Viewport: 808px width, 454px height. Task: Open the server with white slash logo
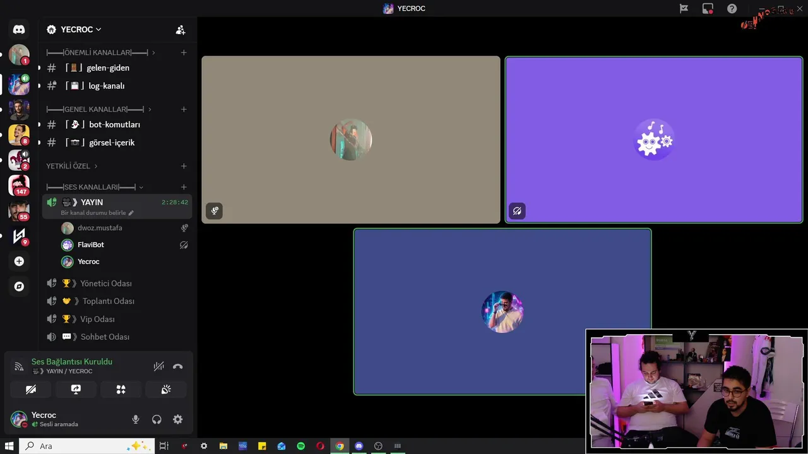pos(19,236)
